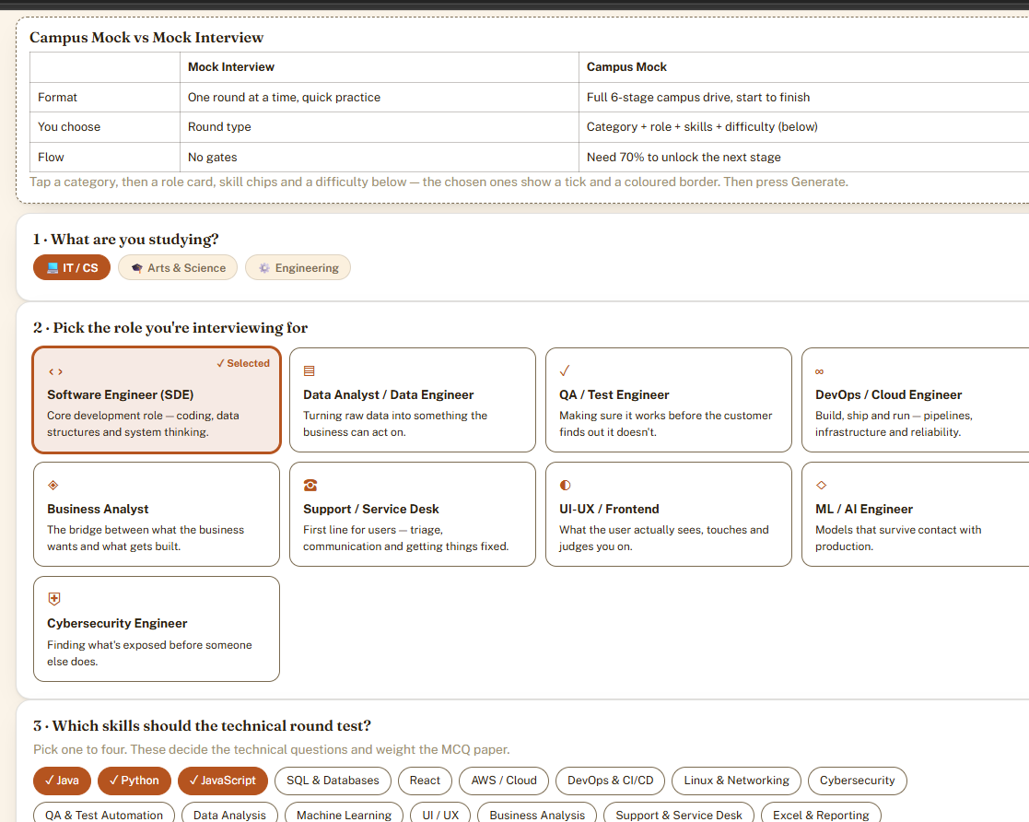1029x822 pixels.
Task: Toggle the Business Analysis skill chip
Action: pyautogui.click(x=537, y=814)
